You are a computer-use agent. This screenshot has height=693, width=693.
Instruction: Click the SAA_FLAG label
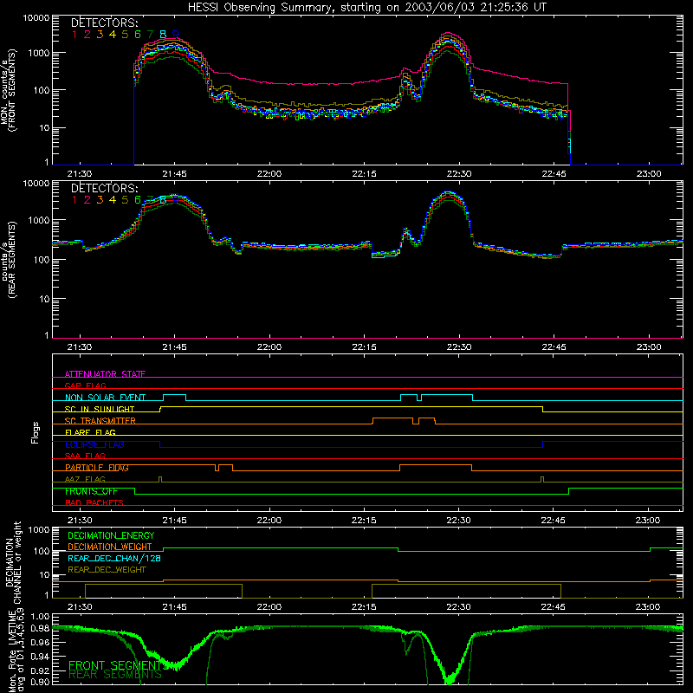coord(85,456)
